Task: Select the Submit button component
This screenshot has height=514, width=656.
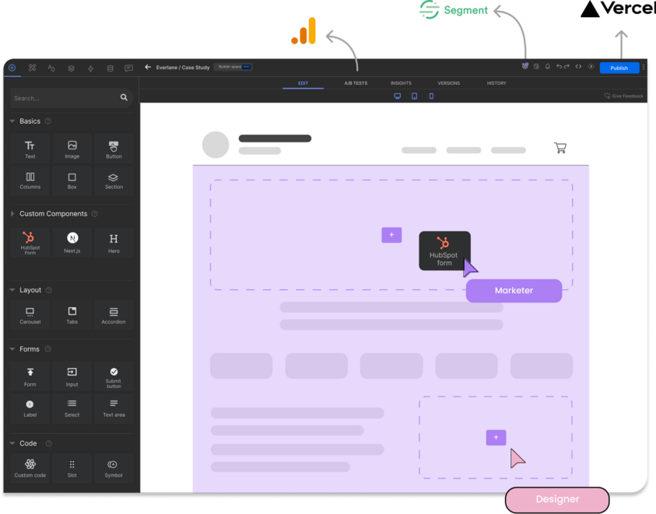Action: [x=114, y=377]
